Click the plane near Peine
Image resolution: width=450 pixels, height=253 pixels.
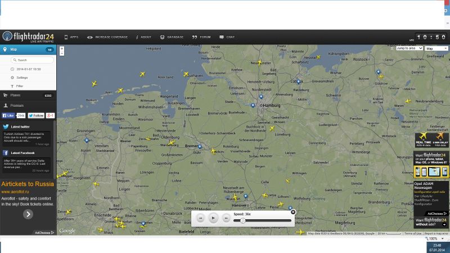coord(280,204)
